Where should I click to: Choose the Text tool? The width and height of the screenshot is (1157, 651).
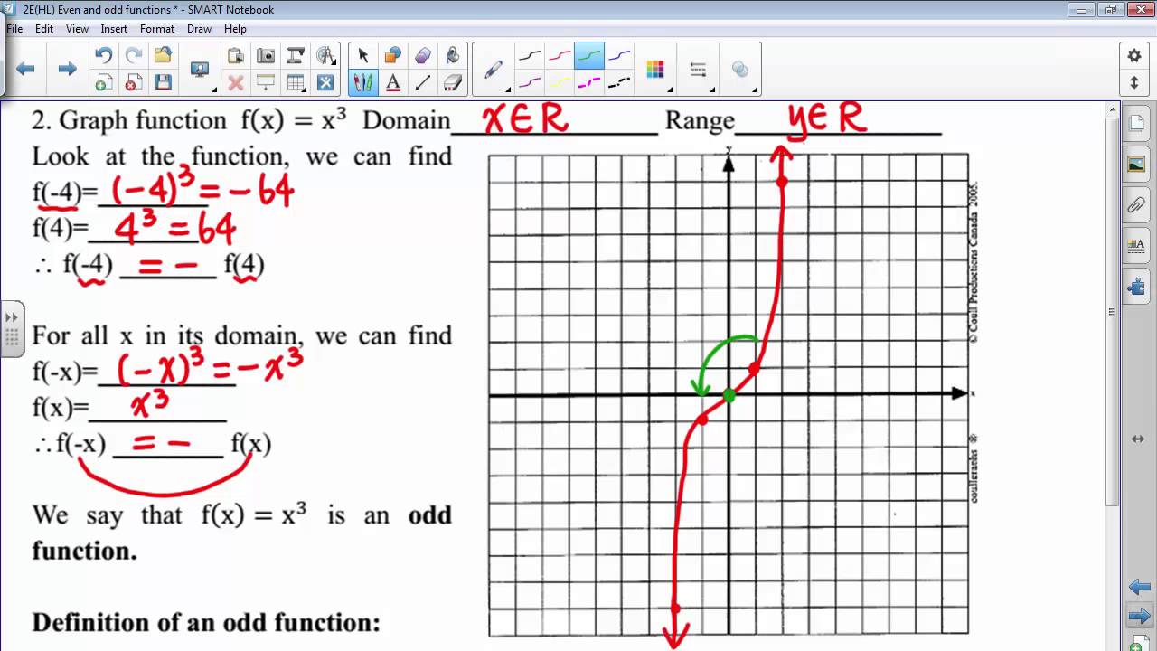point(393,83)
